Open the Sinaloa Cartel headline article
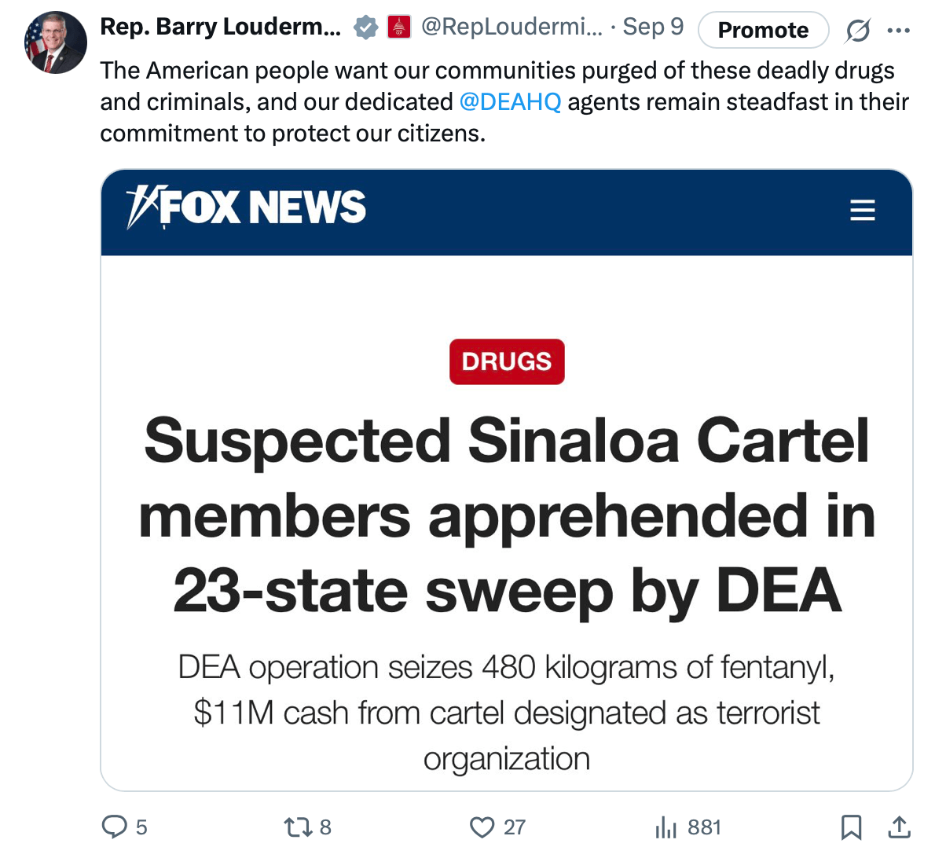 tap(507, 515)
